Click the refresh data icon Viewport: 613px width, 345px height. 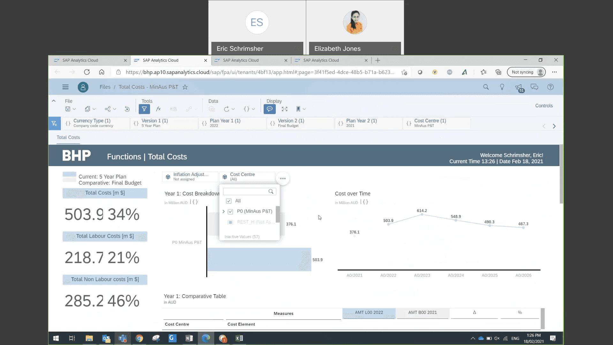[x=226, y=109]
